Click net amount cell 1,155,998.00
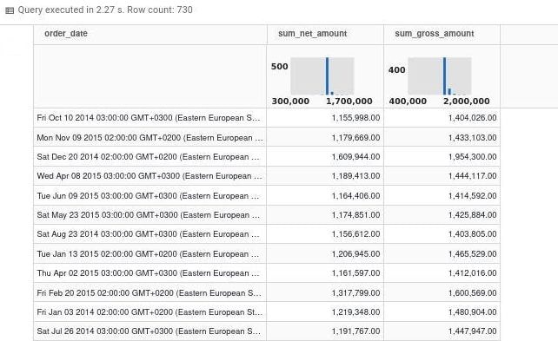 pyautogui.click(x=325, y=118)
